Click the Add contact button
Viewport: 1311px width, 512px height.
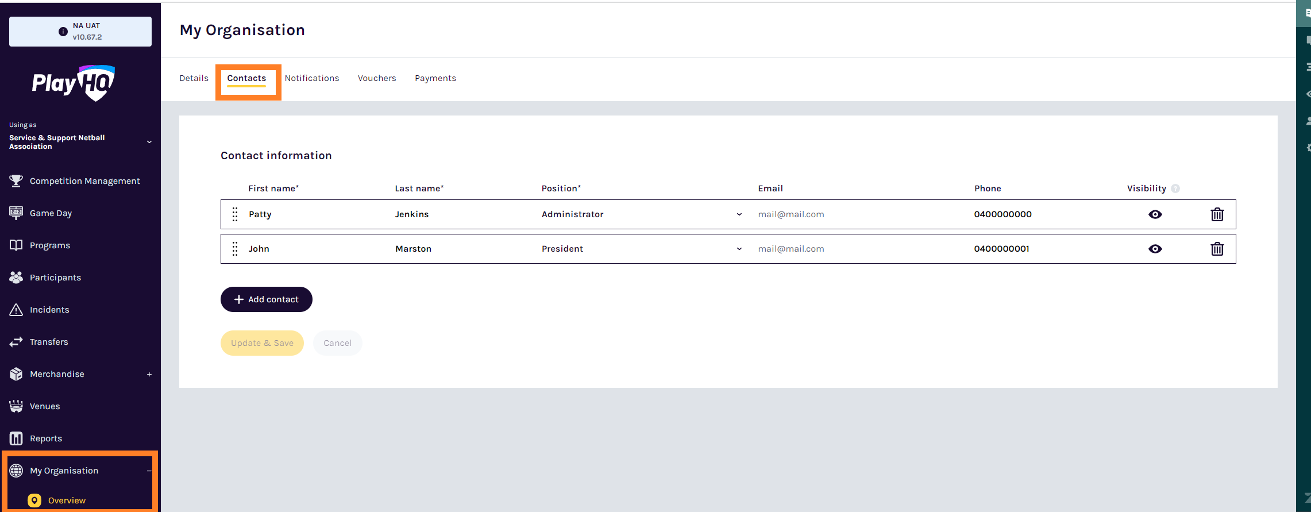[267, 299]
